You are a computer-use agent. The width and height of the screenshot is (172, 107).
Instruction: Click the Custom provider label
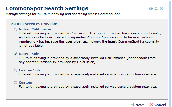(x=26, y=82)
